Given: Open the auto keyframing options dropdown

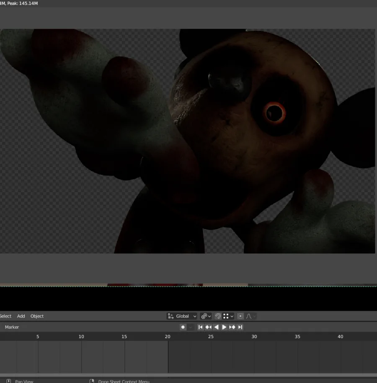Looking at the screenshot, I should coord(191,327).
